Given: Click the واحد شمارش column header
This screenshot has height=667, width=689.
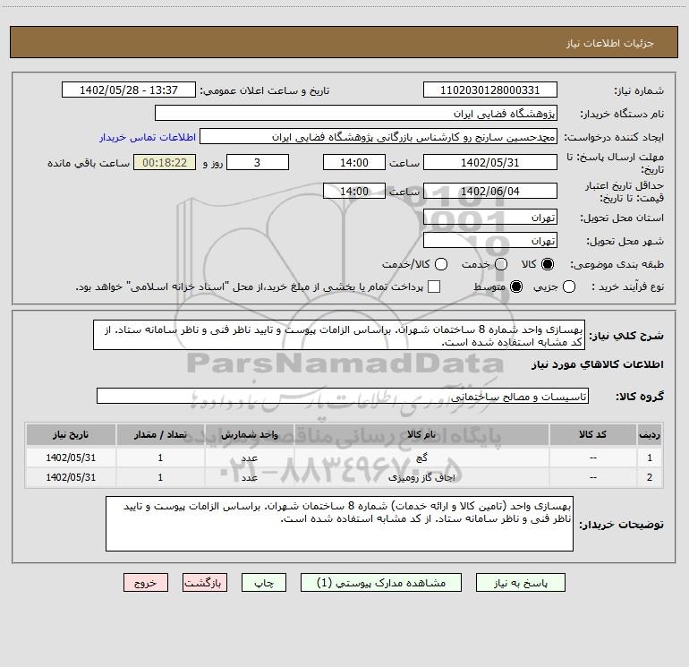Looking at the screenshot, I should (249, 434).
